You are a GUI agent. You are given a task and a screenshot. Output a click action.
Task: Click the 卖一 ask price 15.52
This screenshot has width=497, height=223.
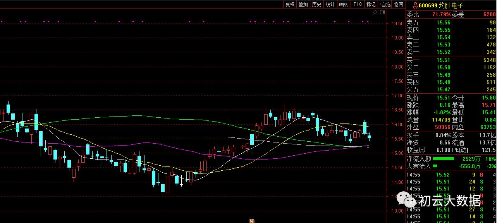[444, 52]
